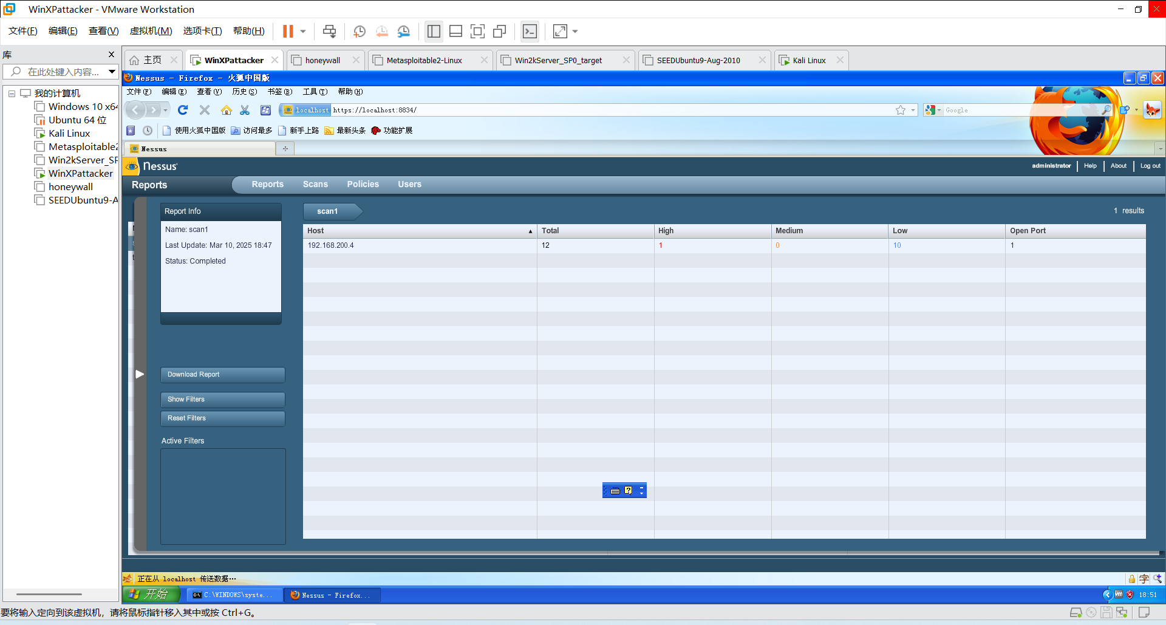Screen dimensions: 1166x625
Task: Open the Firefox 书签(B) bookmarks menu
Action: pyautogui.click(x=280, y=92)
